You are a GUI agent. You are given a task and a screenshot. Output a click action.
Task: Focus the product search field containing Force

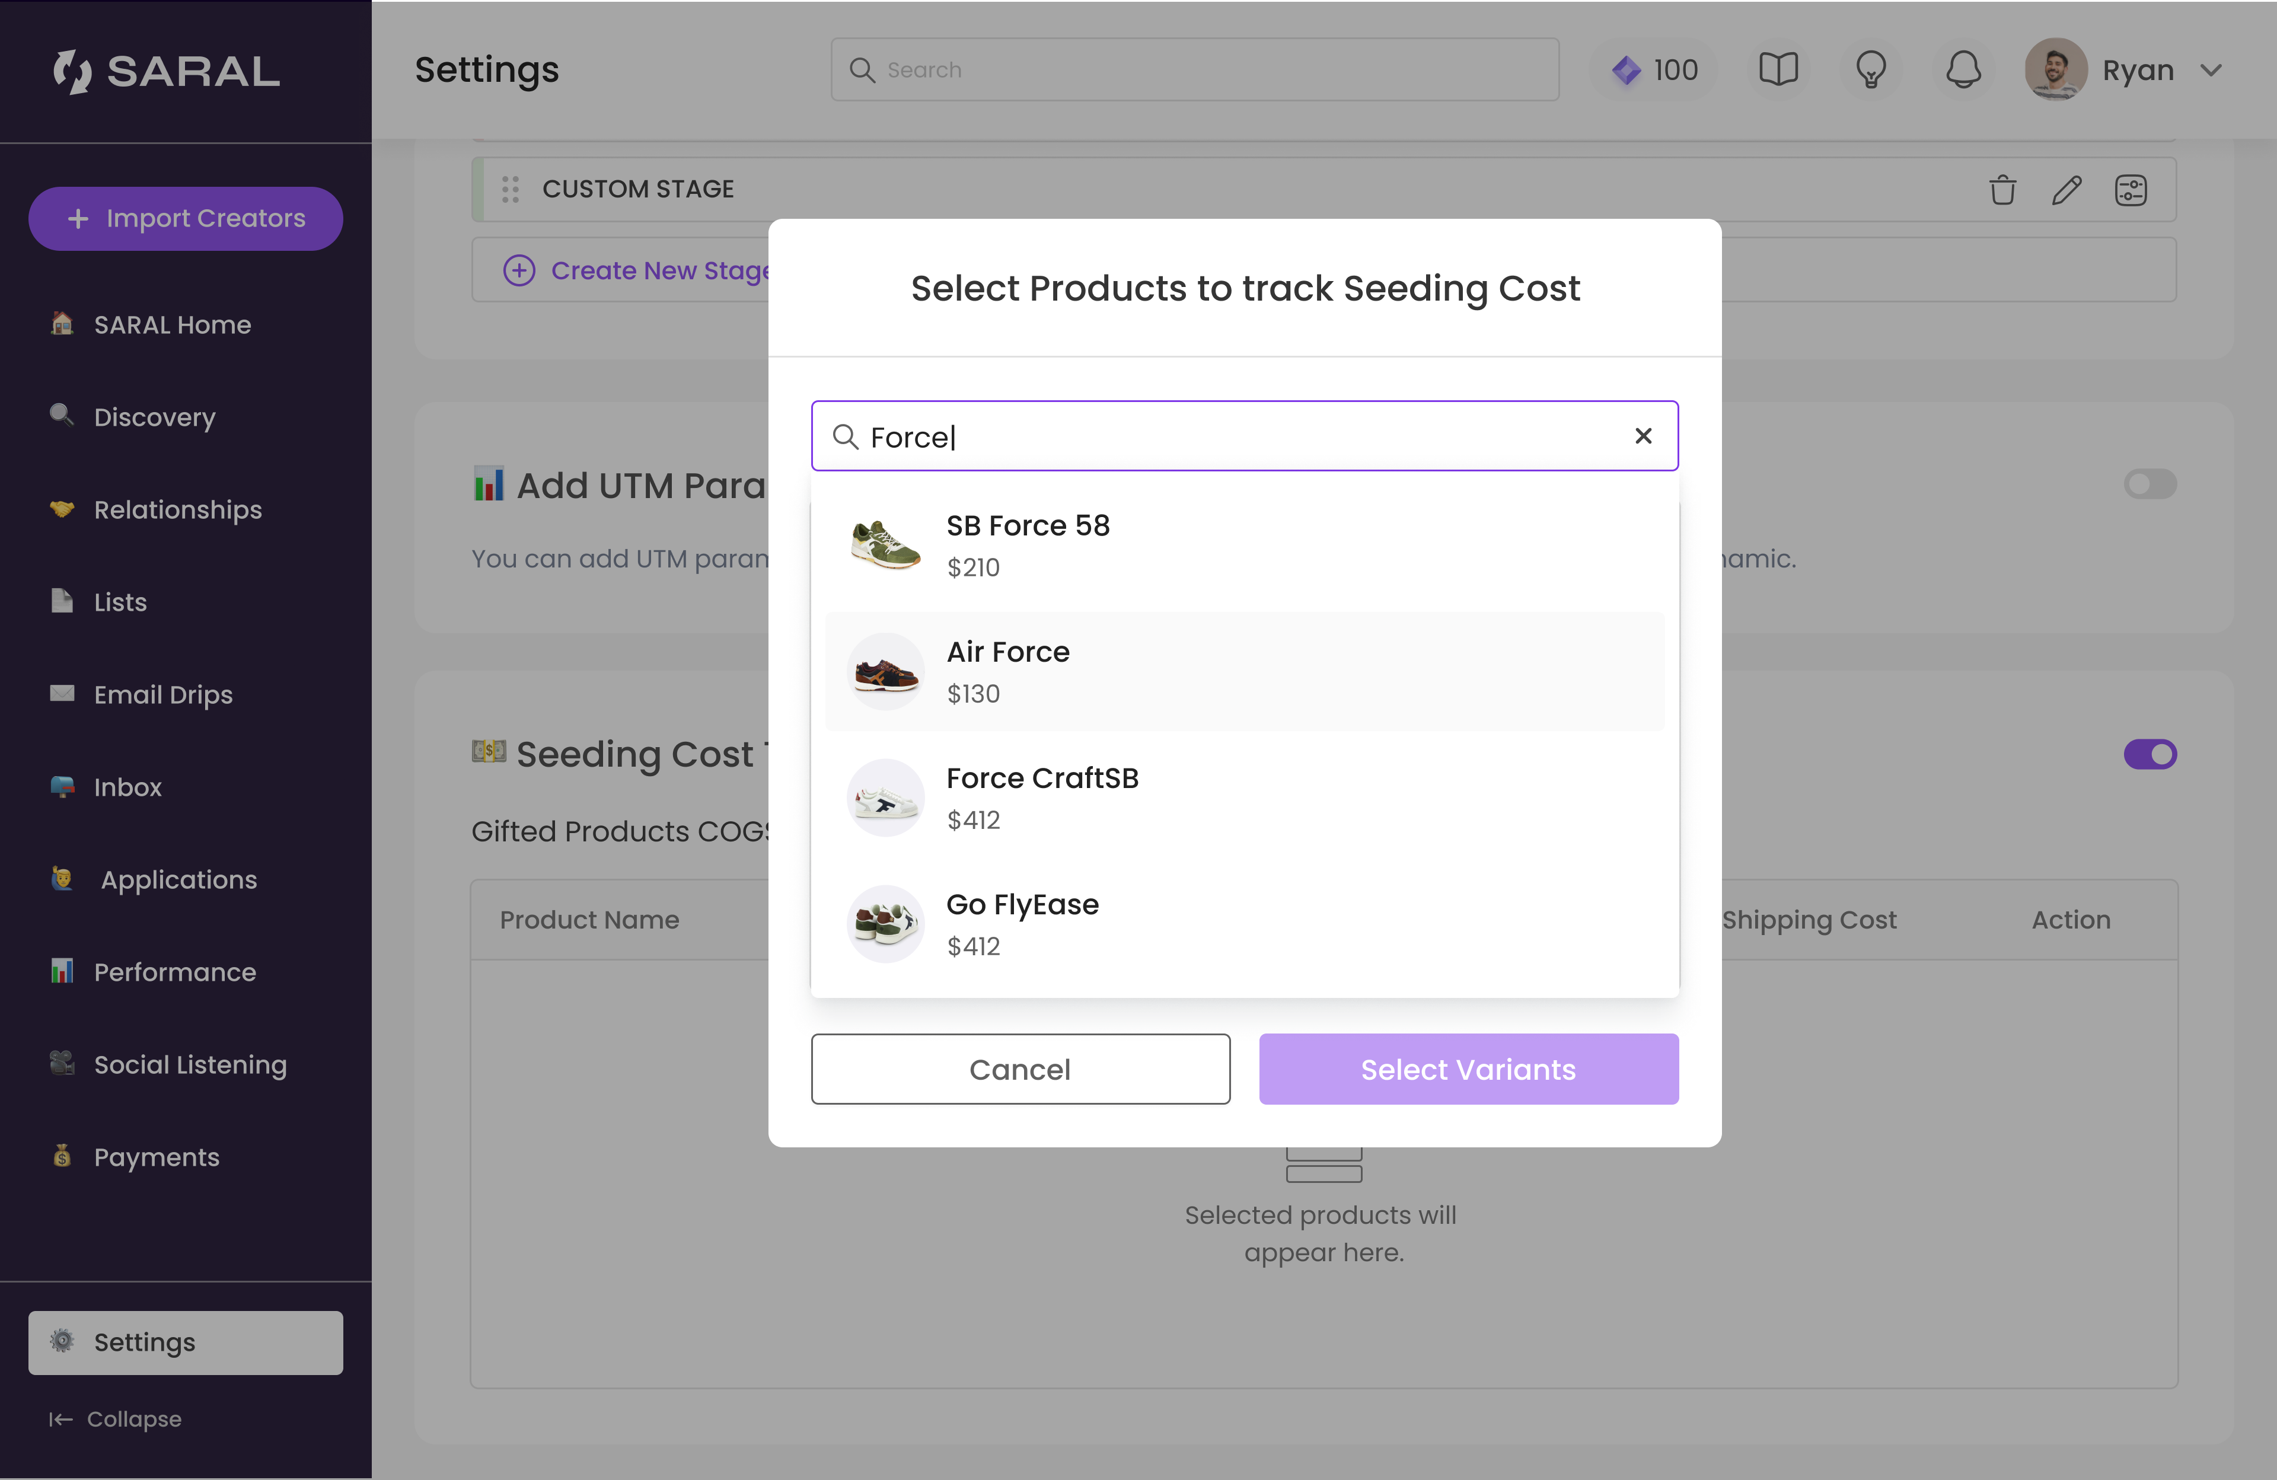tap(1245, 436)
